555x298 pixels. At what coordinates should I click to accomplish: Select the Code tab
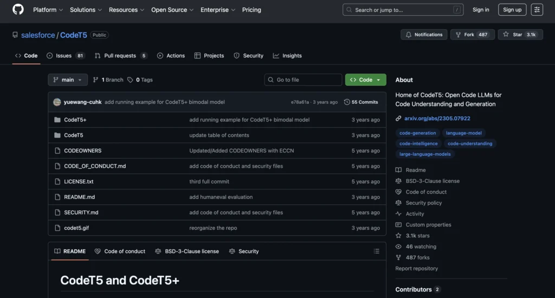(26, 56)
